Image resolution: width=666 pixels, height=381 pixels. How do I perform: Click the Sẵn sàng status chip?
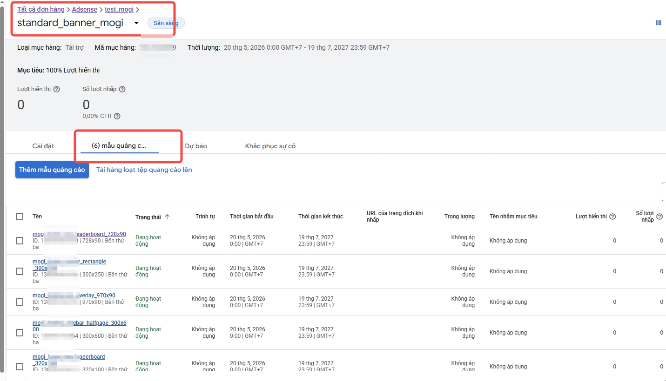166,23
